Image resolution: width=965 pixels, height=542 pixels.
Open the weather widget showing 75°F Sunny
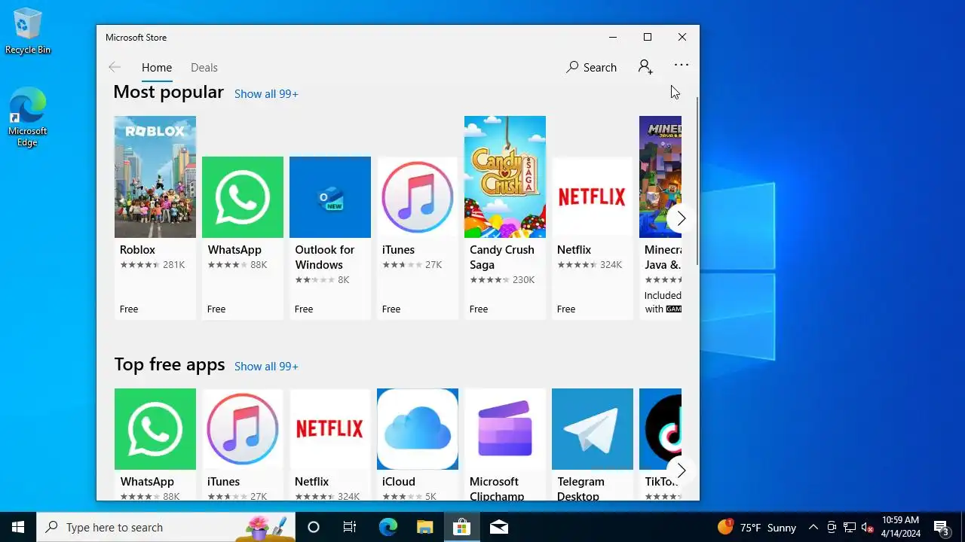[x=757, y=527]
